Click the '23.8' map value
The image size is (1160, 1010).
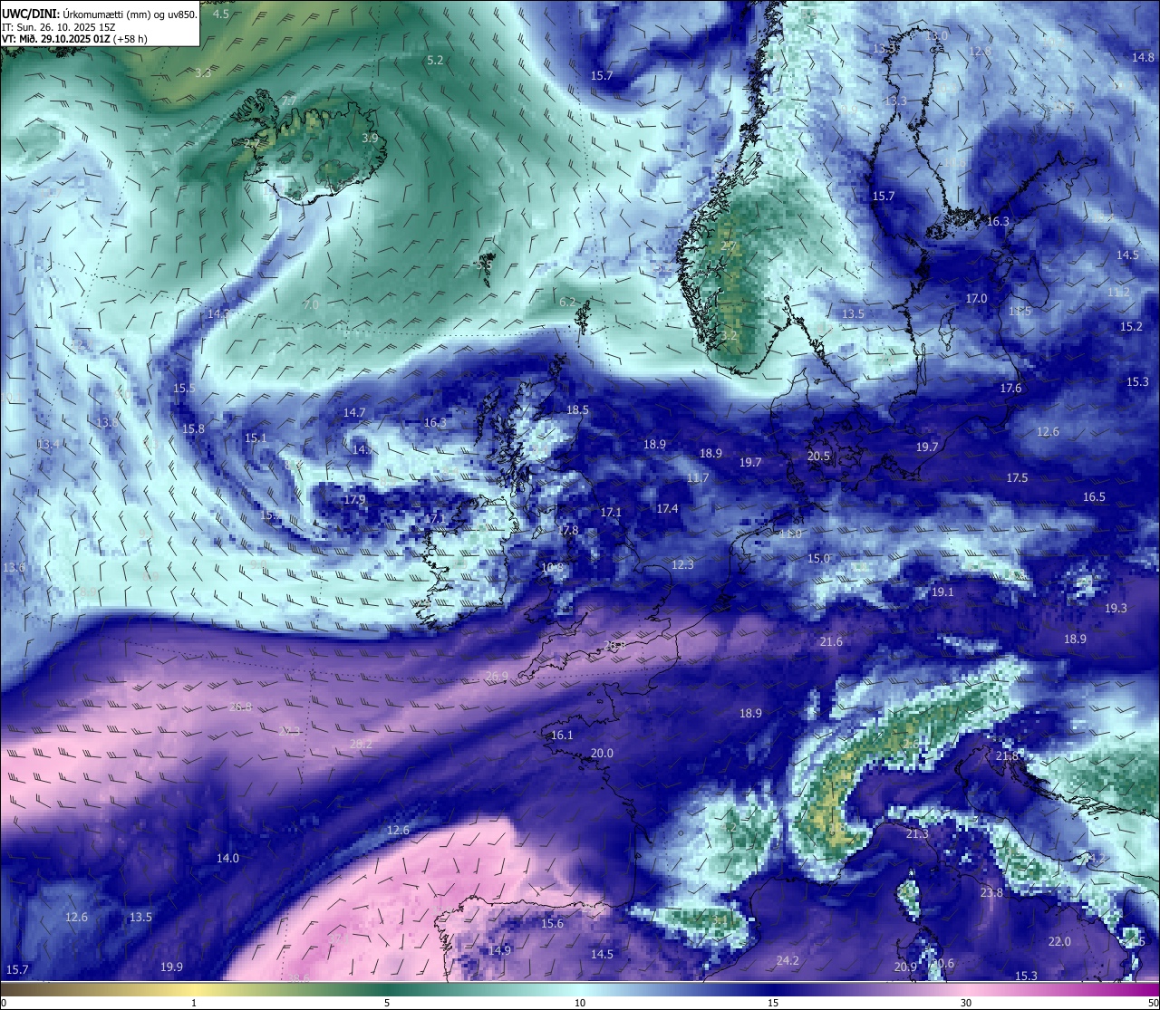(991, 892)
